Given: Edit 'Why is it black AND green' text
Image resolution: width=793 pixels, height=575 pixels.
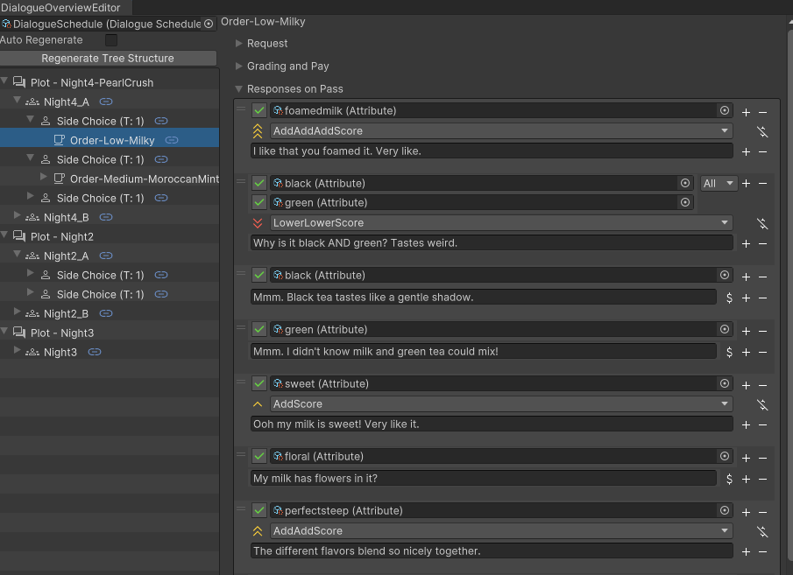Looking at the screenshot, I should pyautogui.click(x=492, y=243).
